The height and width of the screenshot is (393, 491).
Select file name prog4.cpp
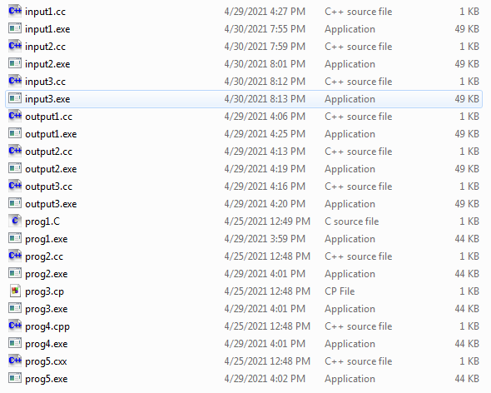click(47, 327)
